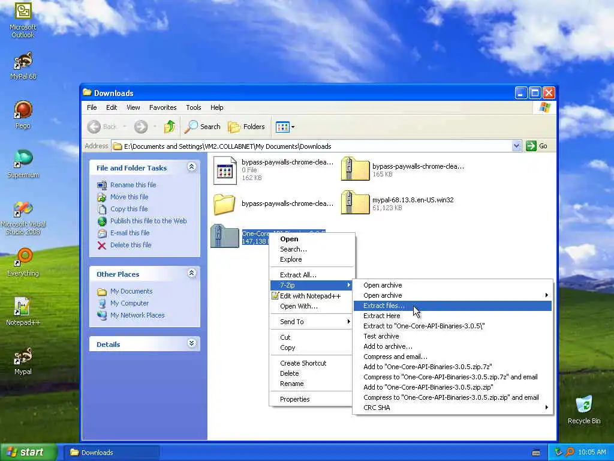Image resolution: width=614 pixels, height=461 pixels.
Task: Select Microsoft Visual Studio 2008 shortcut
Action: pyautogui.click(x=23, y=218)
